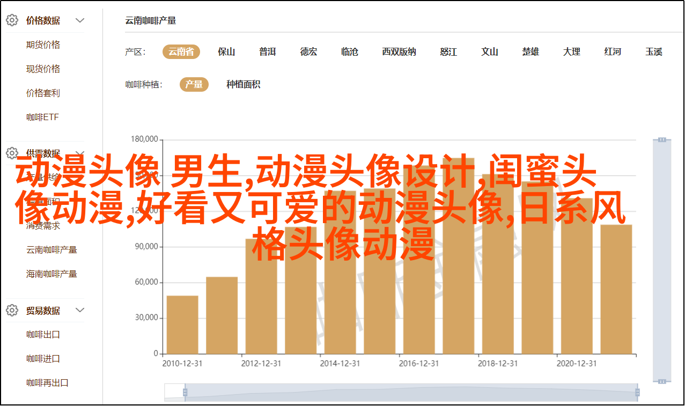The width and height of the screenshot is (685, 406).
Task: Click the bar above the 2012-12-31 label
Action: (x=261, y=296)
